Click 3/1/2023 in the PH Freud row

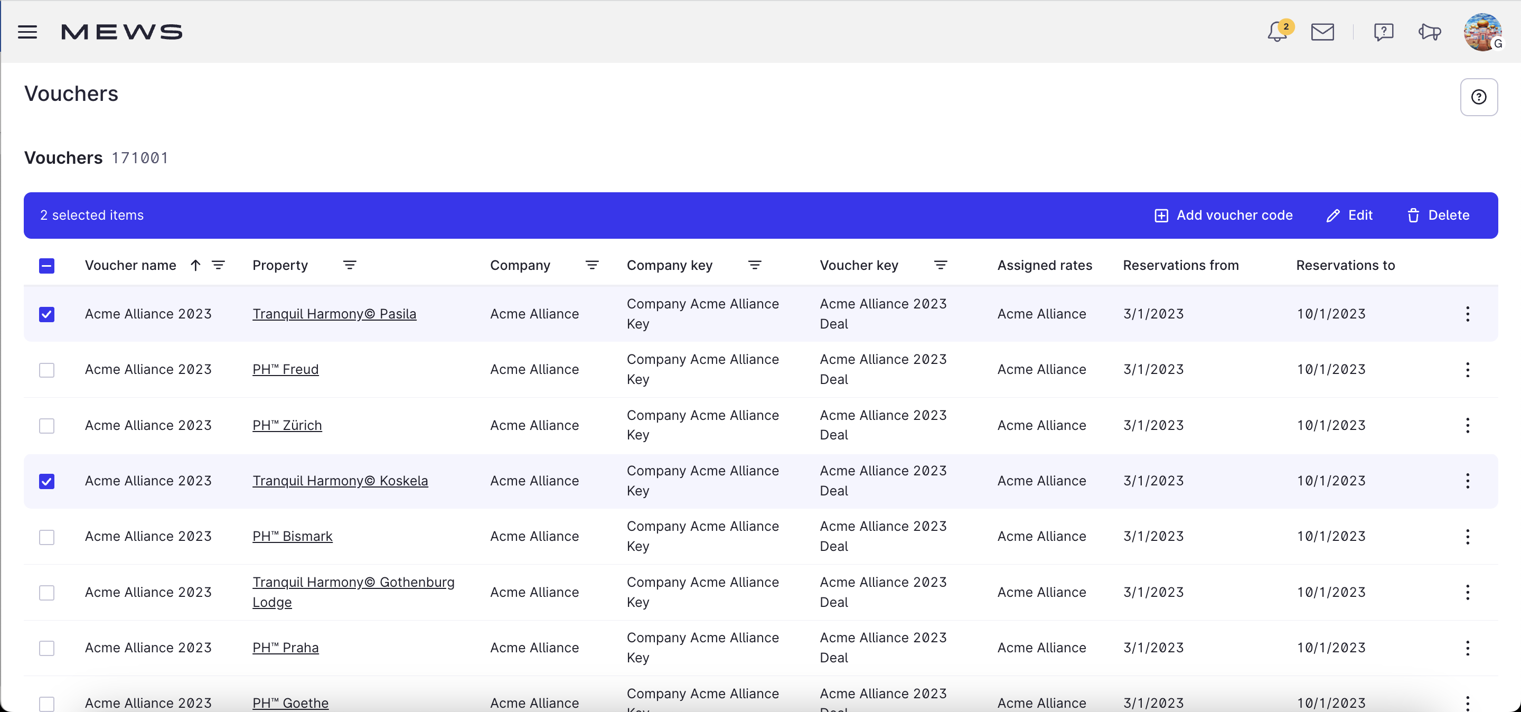click(1153, 370)
